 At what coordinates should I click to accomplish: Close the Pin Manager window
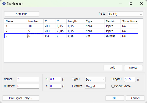click(141, 4)
